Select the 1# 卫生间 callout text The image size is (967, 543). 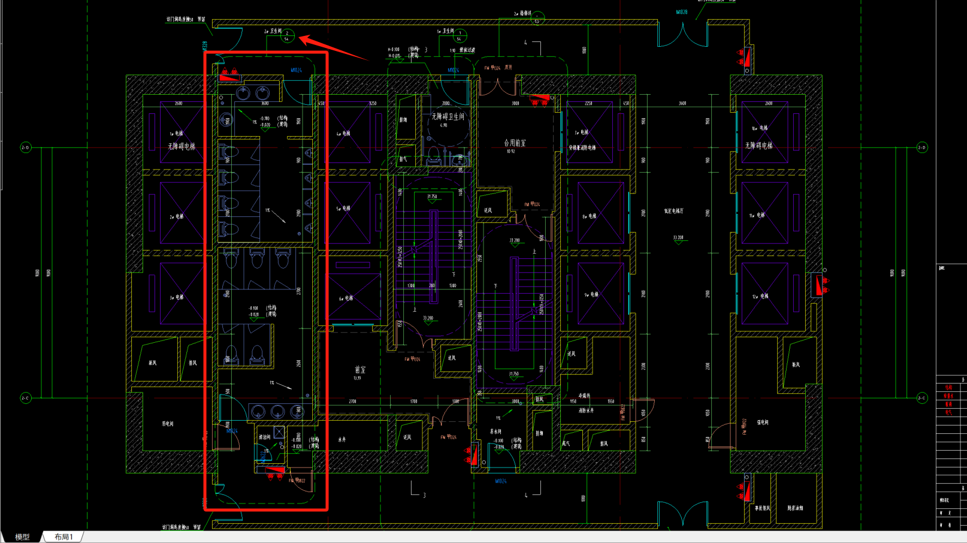(445, 31)
